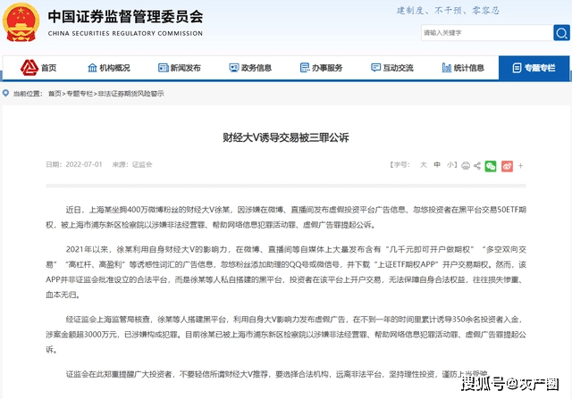Share article via WeChat icon
This screenshot has height=399, width=572.
(x=490, y=165)
